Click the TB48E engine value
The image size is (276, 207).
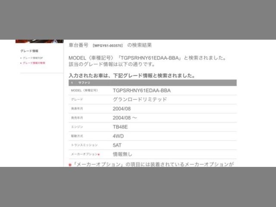[120, 127]
